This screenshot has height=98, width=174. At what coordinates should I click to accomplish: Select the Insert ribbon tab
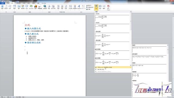point(12,3)
